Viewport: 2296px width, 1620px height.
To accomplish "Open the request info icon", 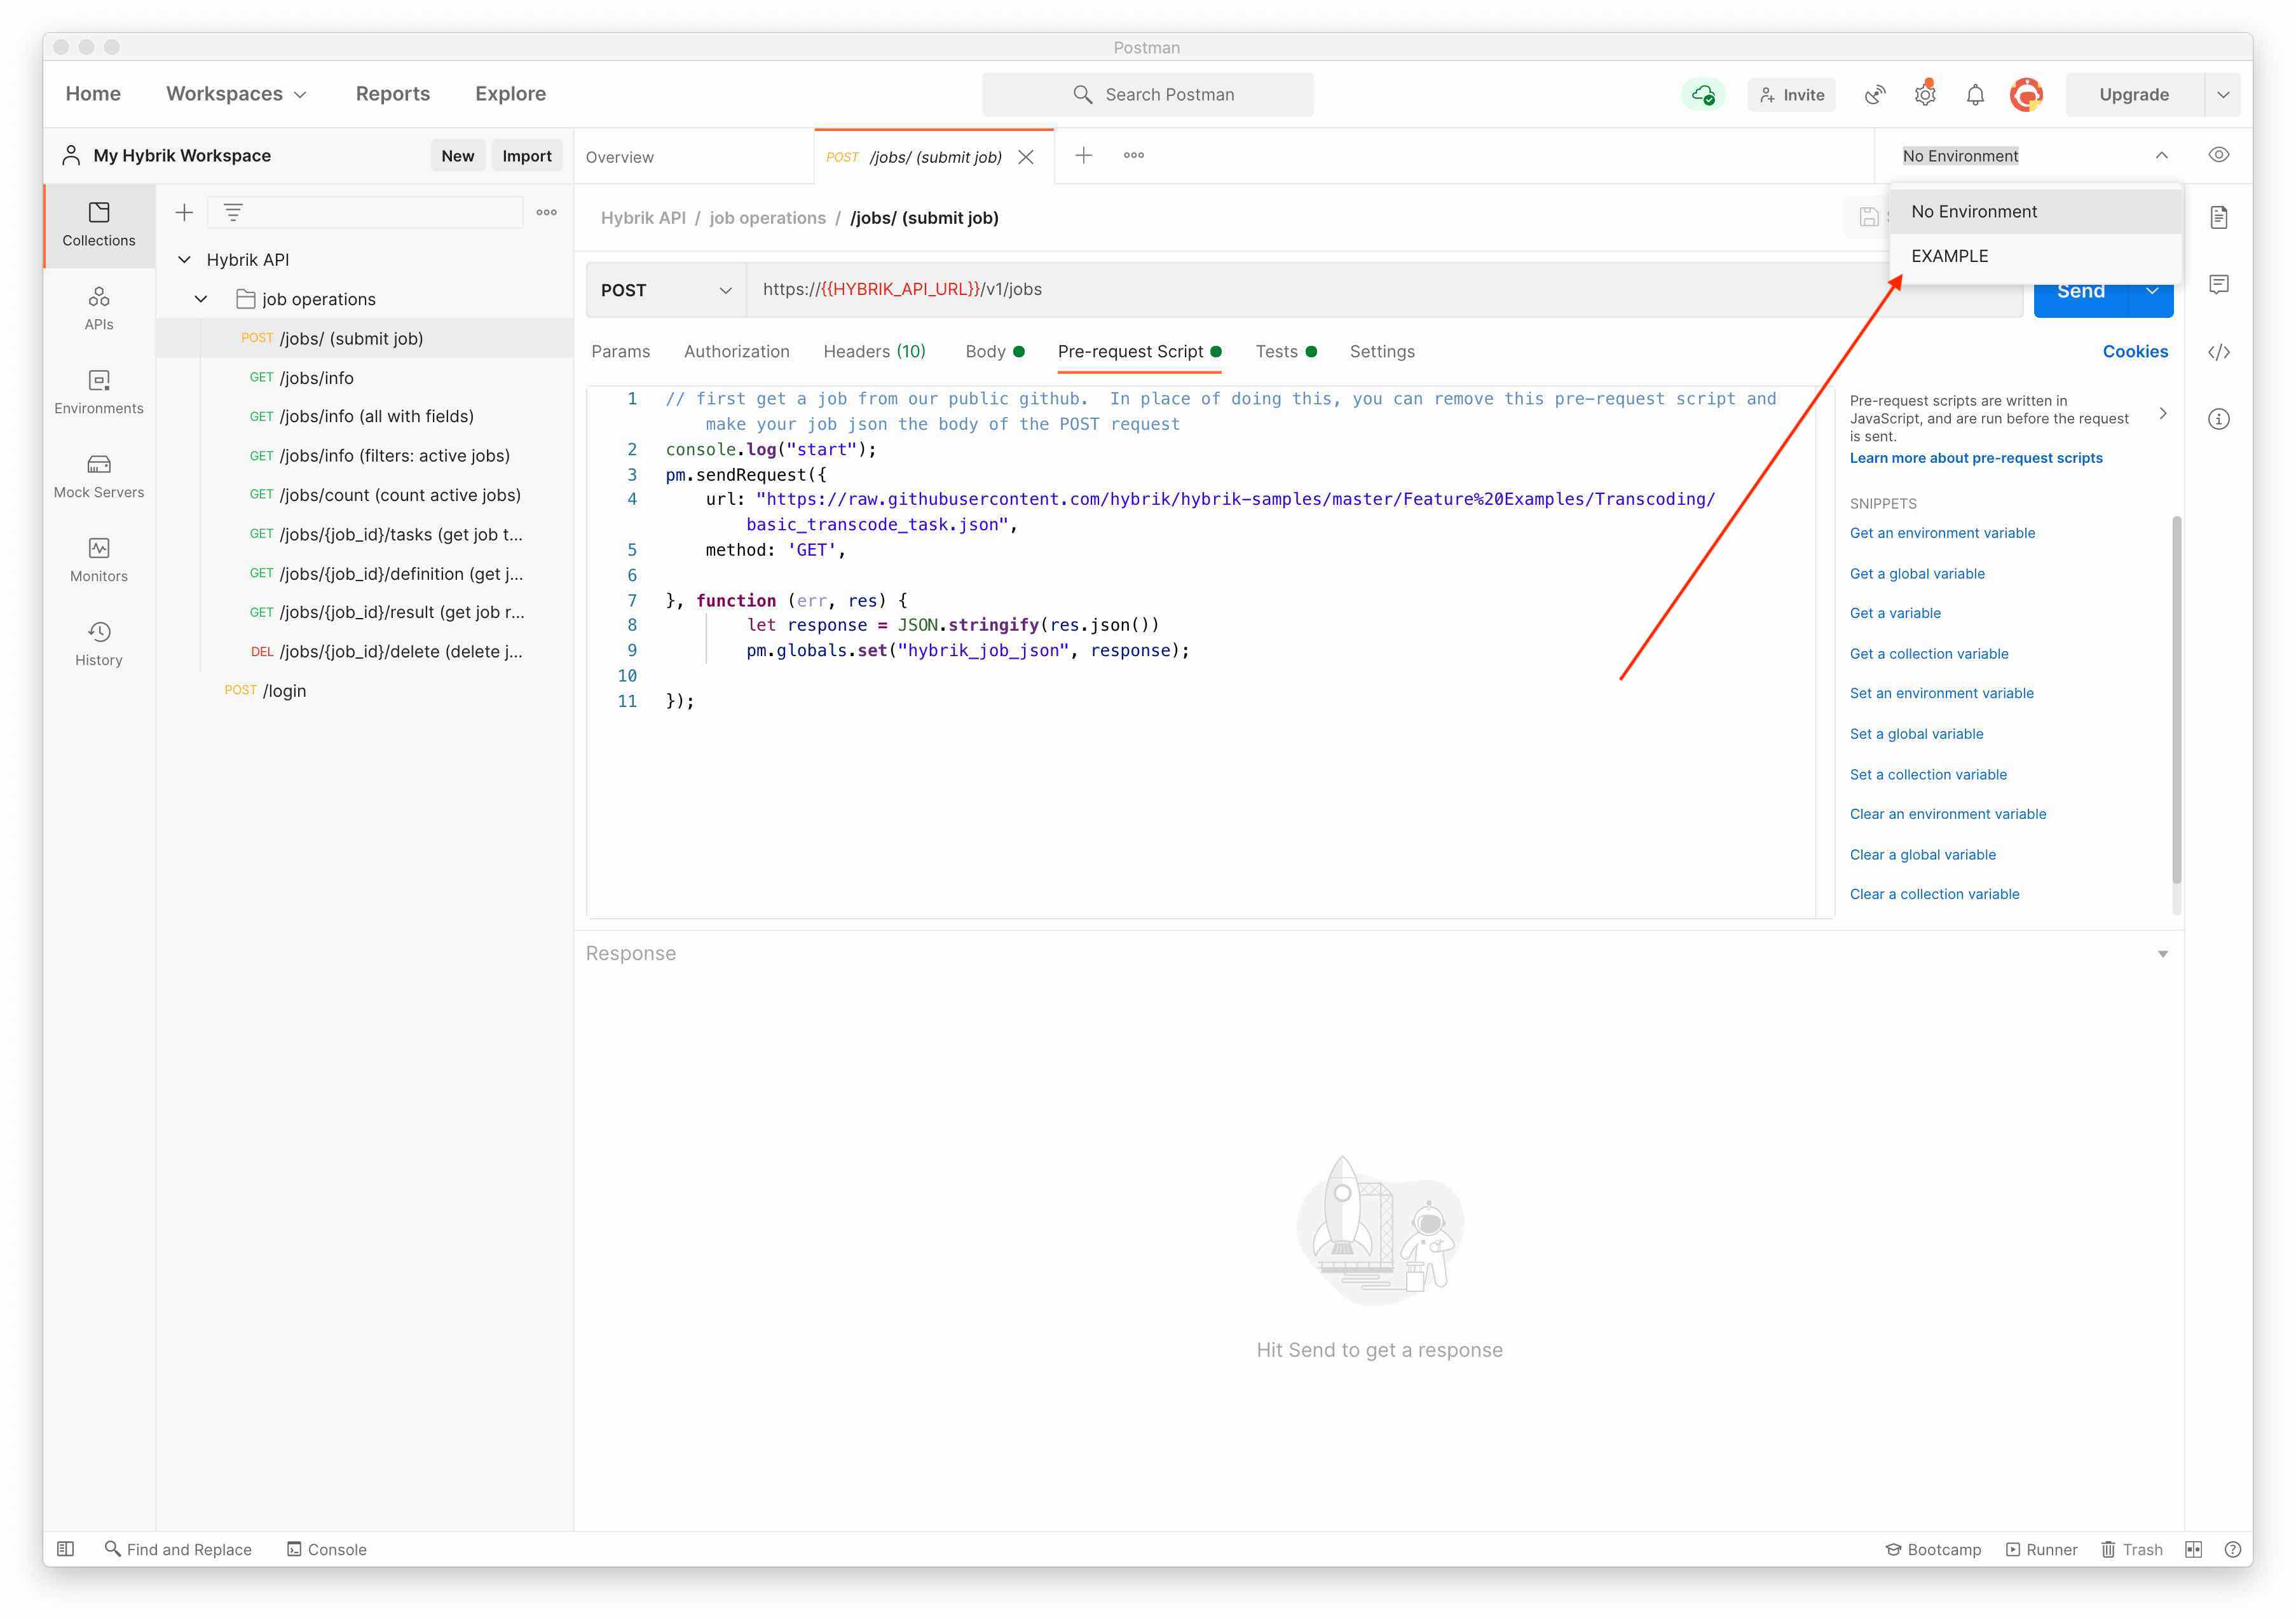I will point(2218,419).
